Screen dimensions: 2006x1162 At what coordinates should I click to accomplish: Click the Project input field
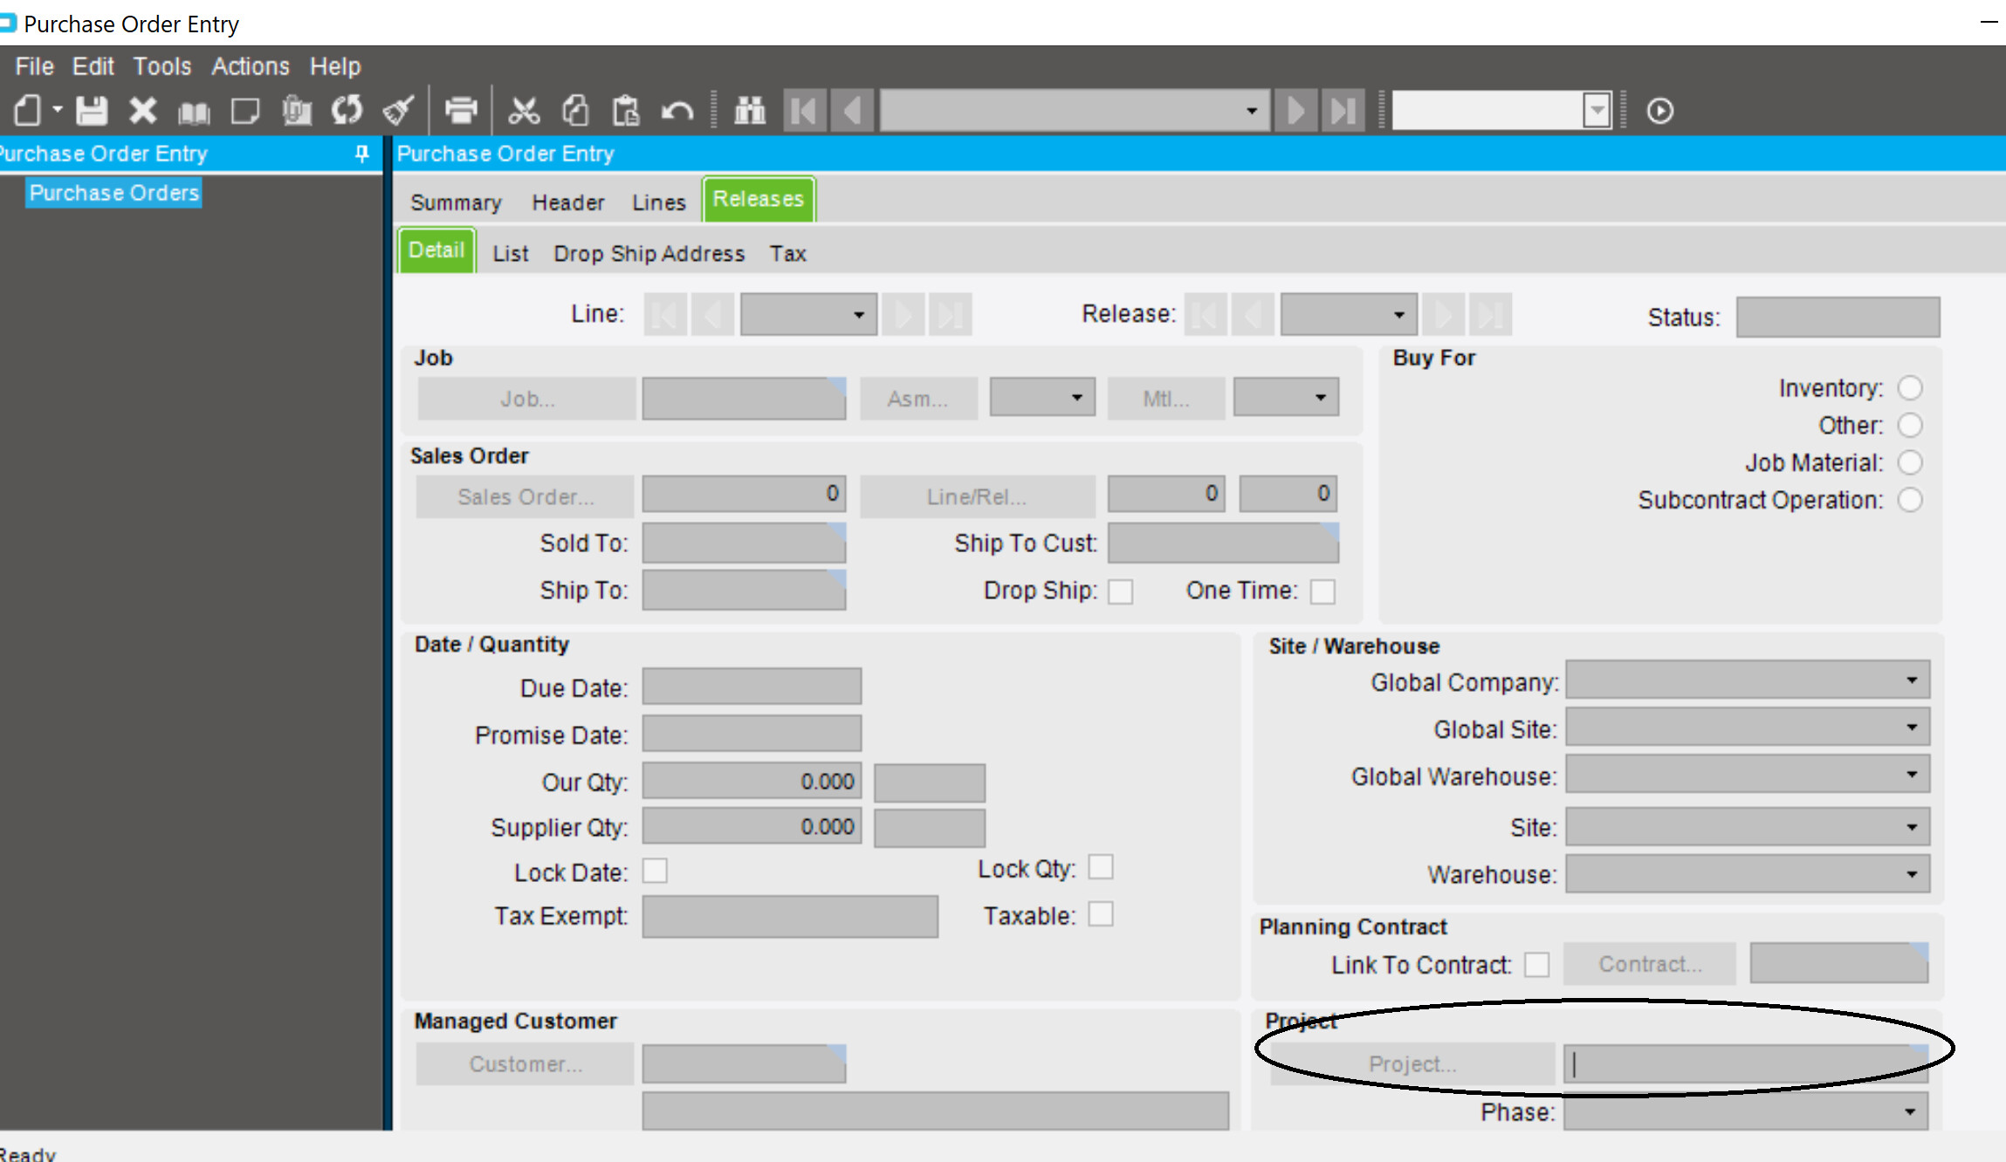tap(1745, 1064)
